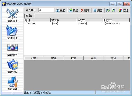The width and height of the screenshot is (132, 96).
Task: Click the 清空 clear trash button
Action: (98, 11)
